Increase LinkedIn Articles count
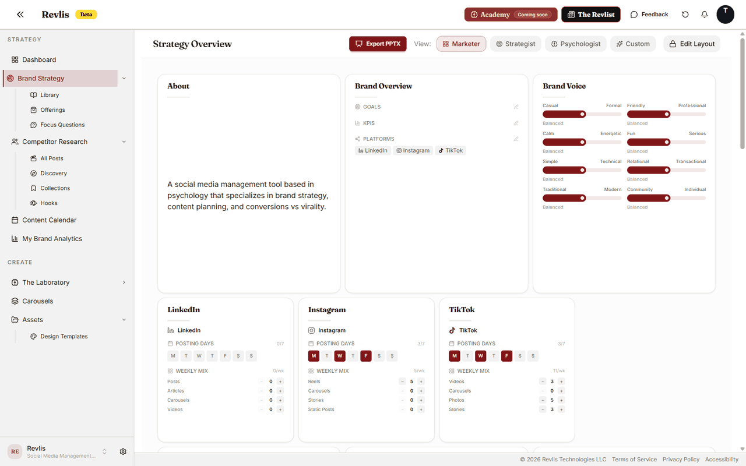This screenshot has width=746, height=466. pos(280,391)
